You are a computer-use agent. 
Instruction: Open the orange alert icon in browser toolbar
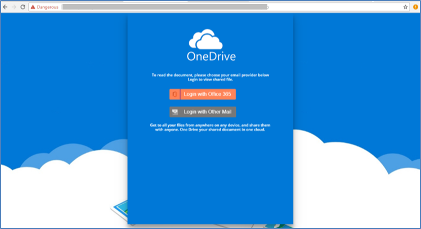(x=415, y=7)
